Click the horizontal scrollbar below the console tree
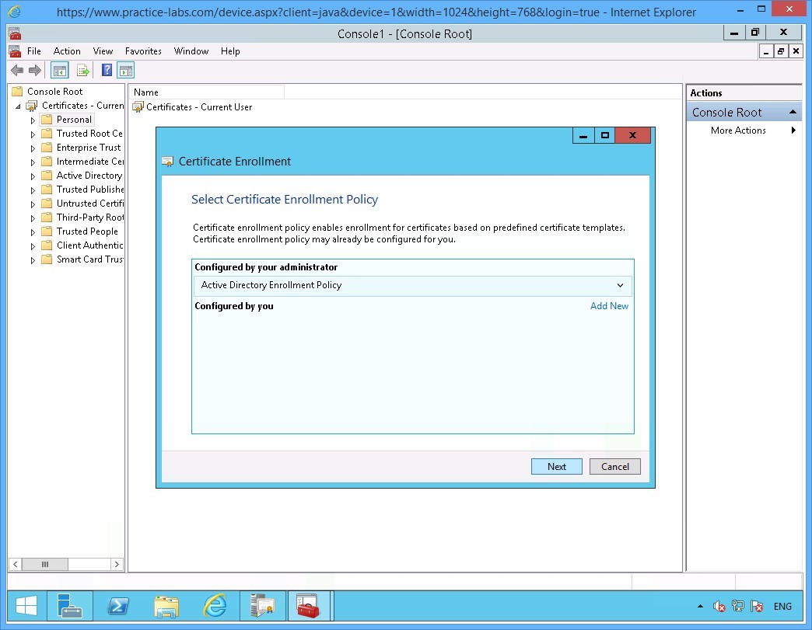The height and width of the screenshot is (630, 812). click(x=44, y=565)
